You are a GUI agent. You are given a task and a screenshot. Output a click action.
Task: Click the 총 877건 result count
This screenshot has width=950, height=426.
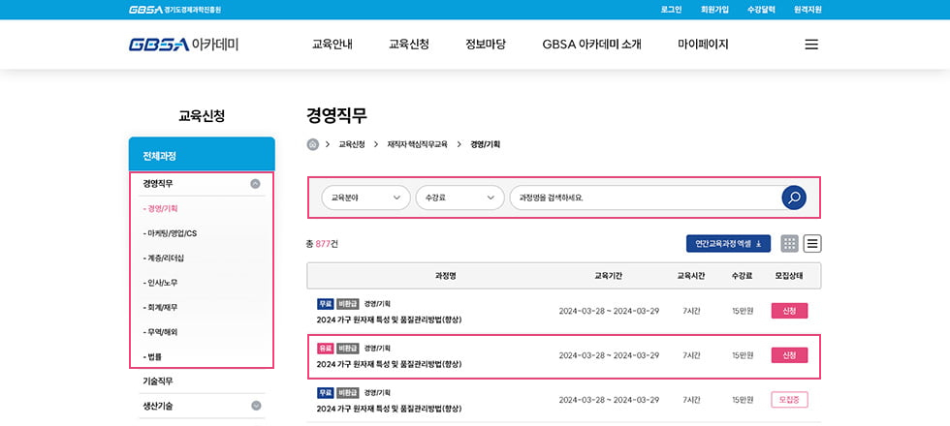pos(322,244)
